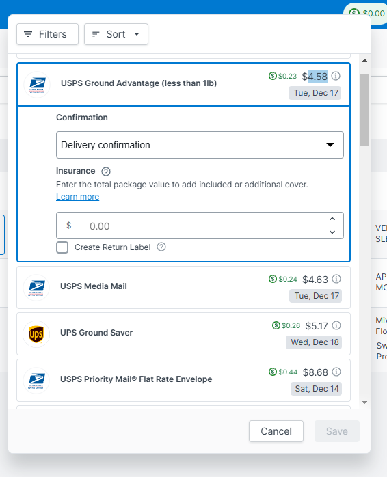Click green savings icon beside $0.26
The image size is (387, 477).
(276, 325)
